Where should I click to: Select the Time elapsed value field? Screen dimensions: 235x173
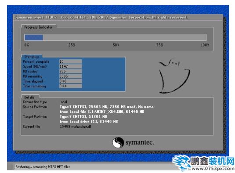70,81
